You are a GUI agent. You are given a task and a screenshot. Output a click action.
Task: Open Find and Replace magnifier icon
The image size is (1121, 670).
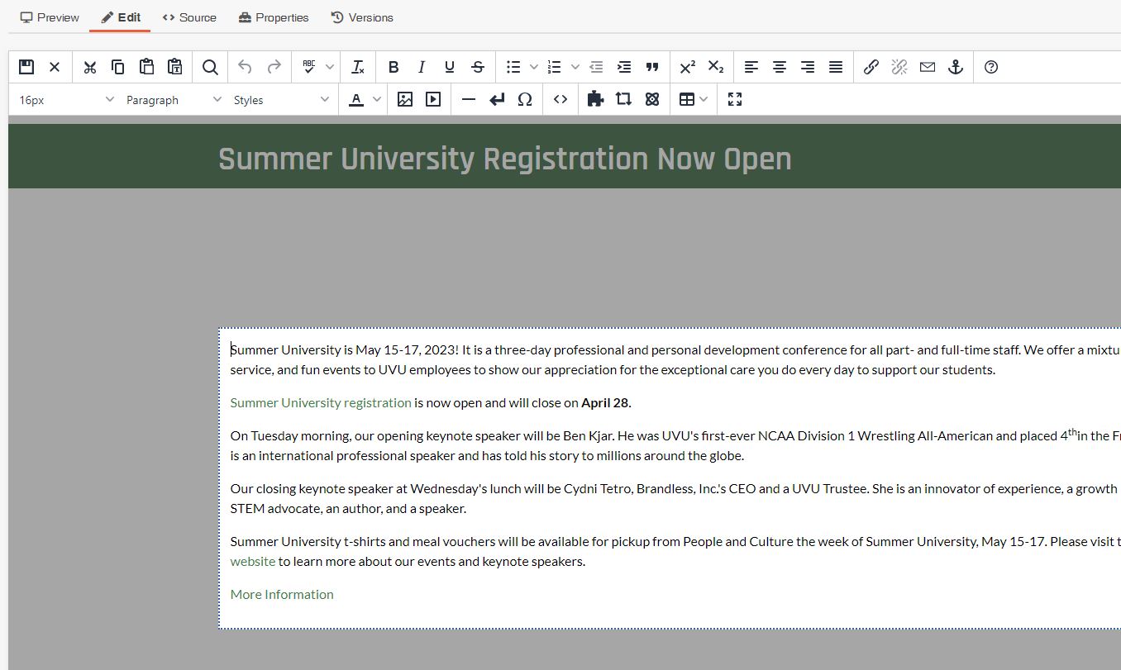210,67
